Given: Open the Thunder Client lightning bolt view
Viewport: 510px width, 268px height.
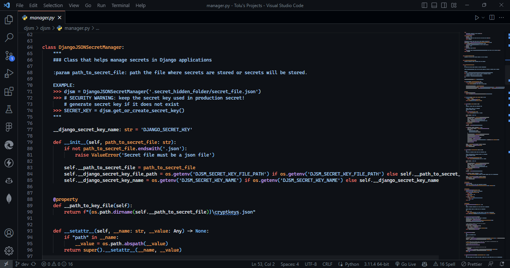Looking at the screenshot, I should coord(9,163).
